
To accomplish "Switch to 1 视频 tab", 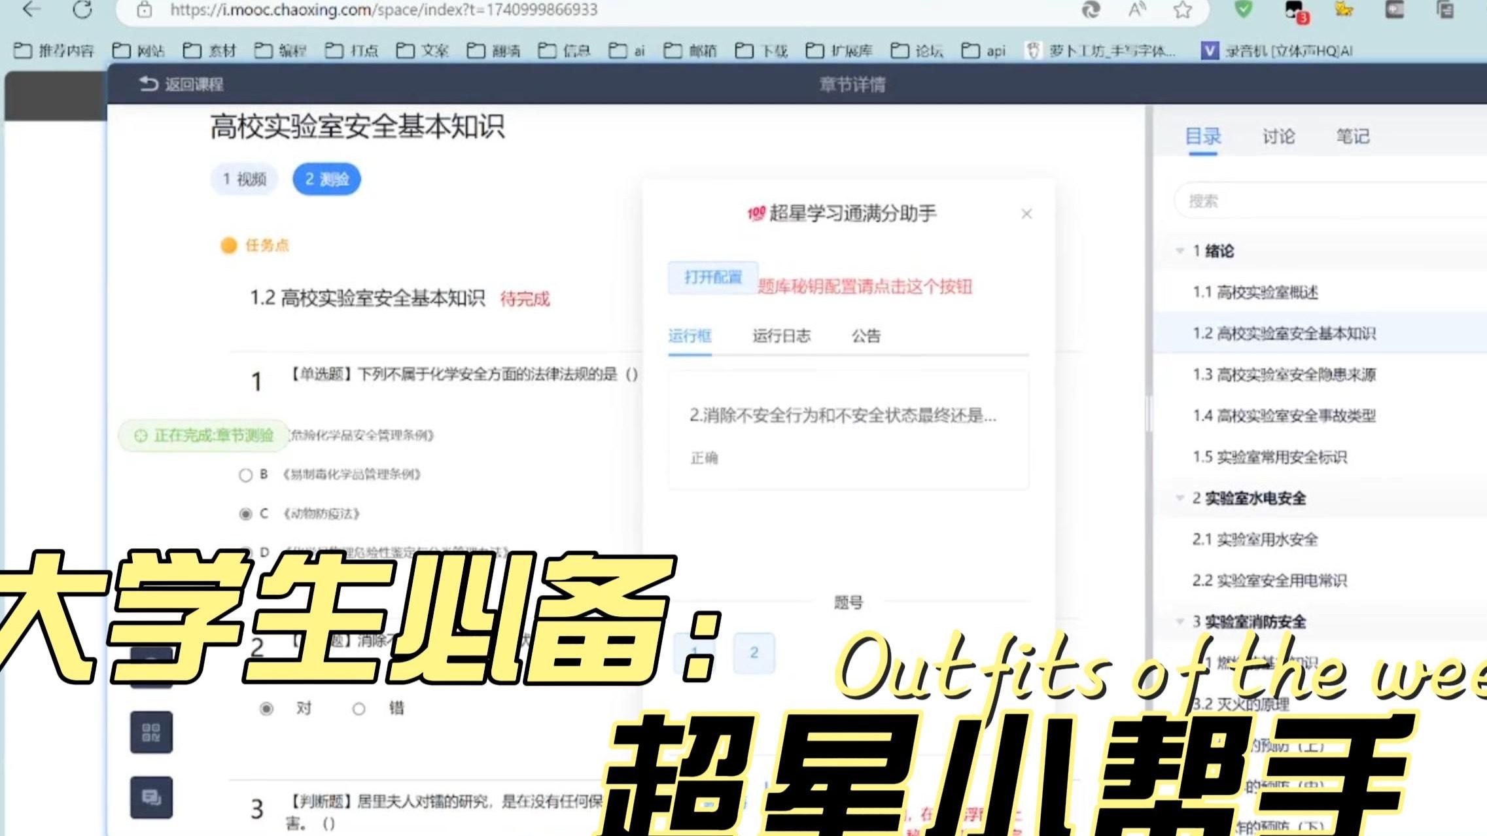I will (244, 179).
